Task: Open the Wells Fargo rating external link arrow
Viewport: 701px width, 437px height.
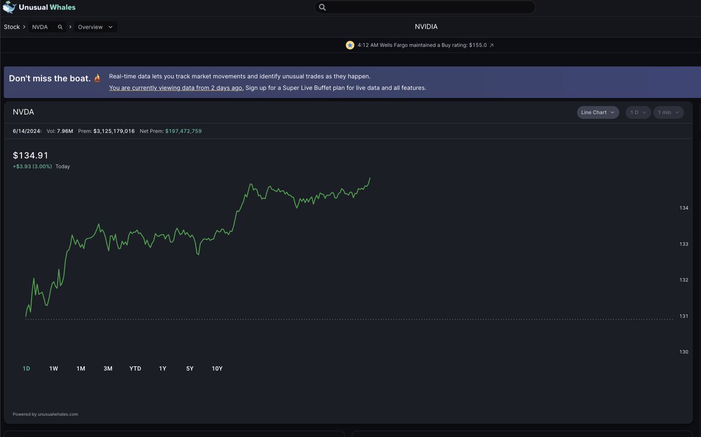Action: (x=491, y=45)
